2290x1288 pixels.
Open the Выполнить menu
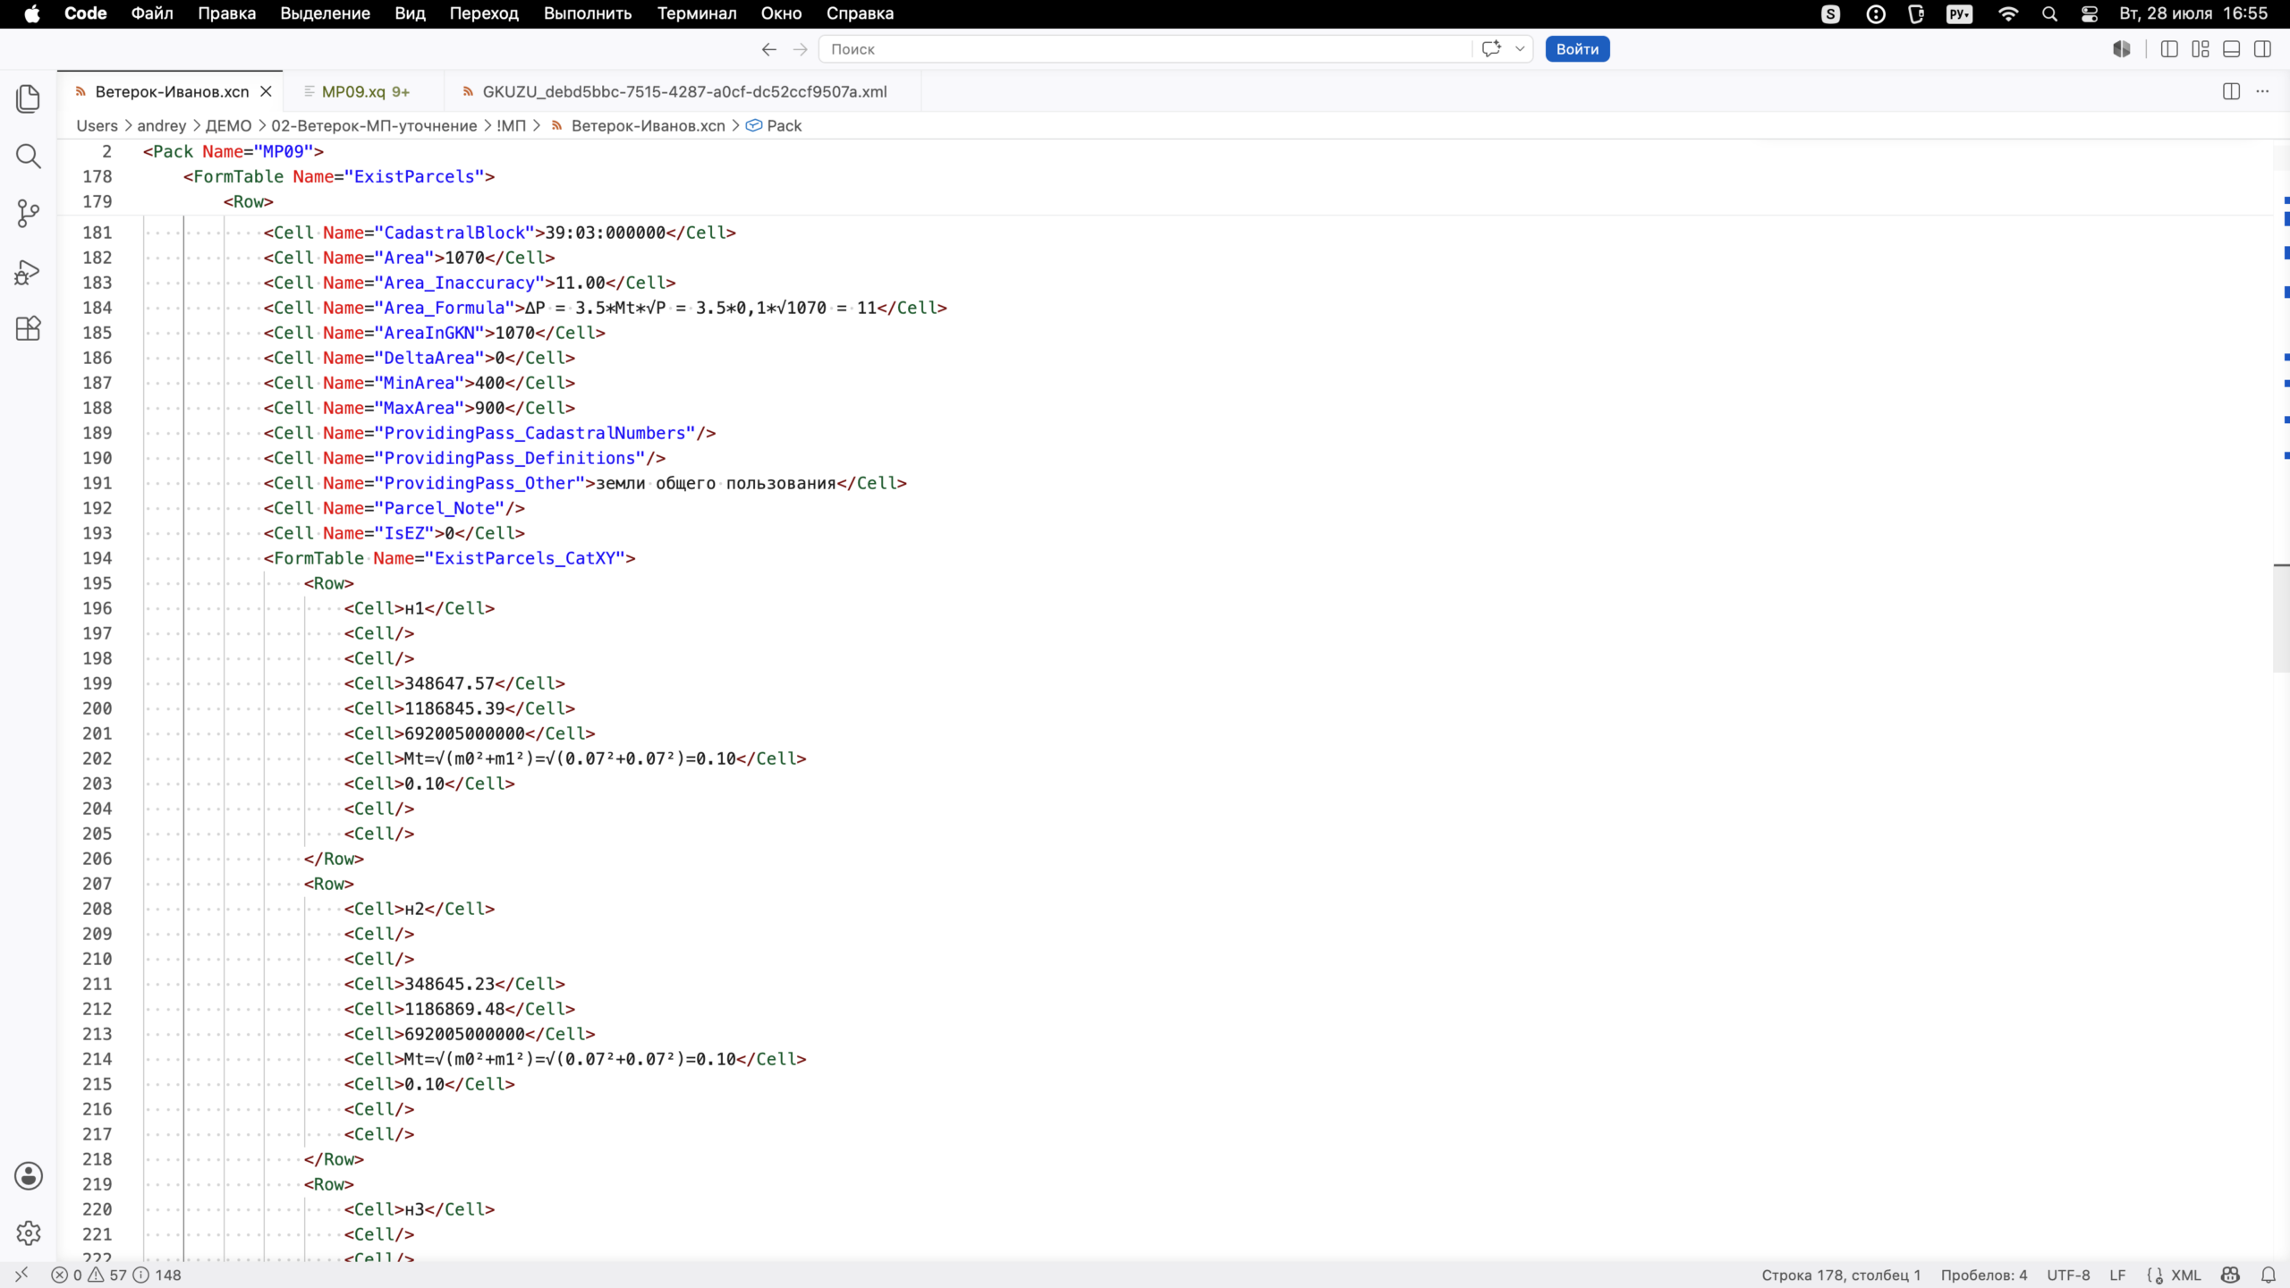(588, 13)
